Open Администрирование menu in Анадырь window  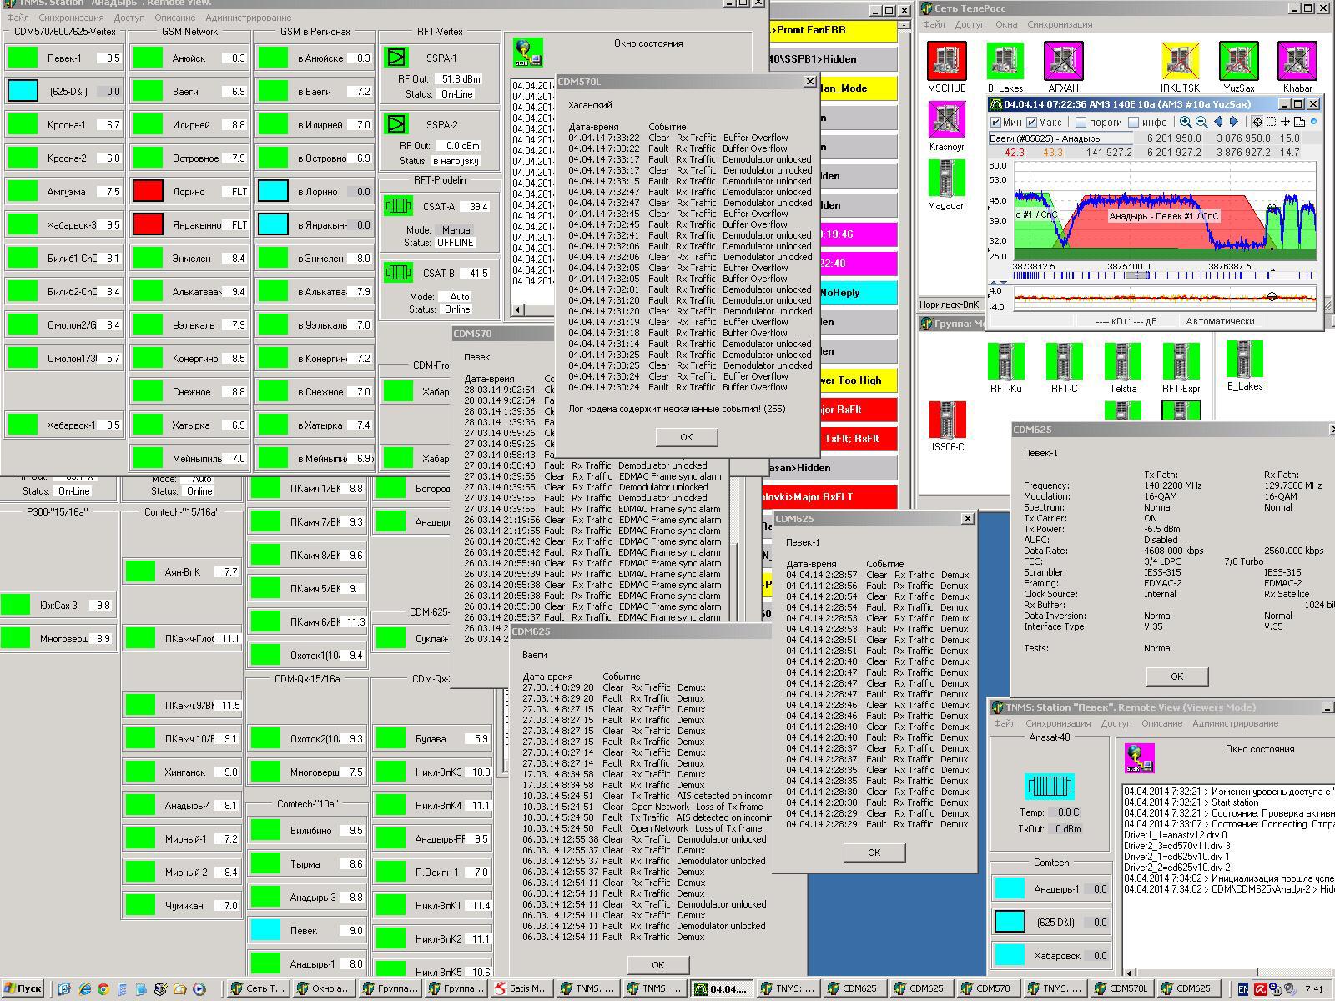[249, 18]
